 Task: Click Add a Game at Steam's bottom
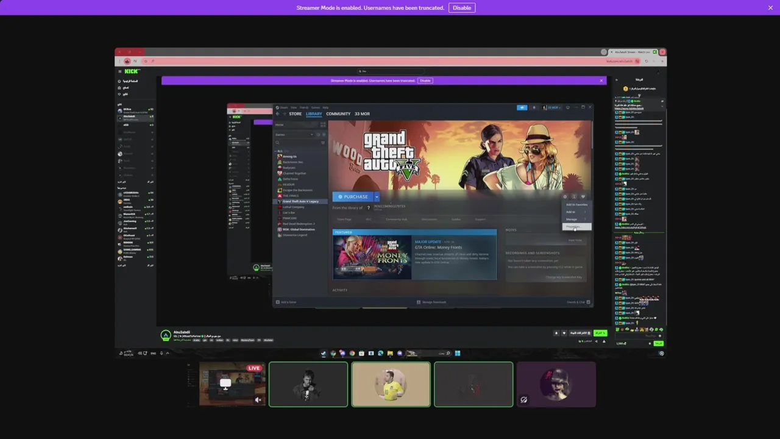(x=286, y=302)
